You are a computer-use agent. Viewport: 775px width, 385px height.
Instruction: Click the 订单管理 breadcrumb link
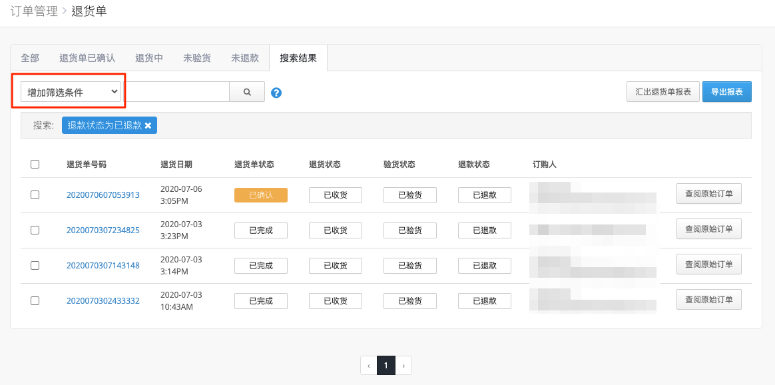point(33,11)
